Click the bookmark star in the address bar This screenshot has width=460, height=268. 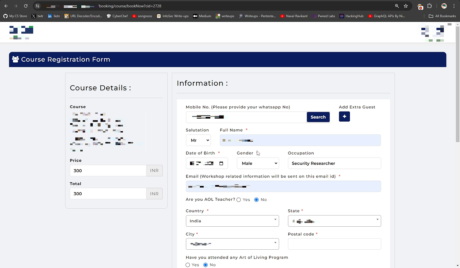pyautogui.click(x=405, y=6)
